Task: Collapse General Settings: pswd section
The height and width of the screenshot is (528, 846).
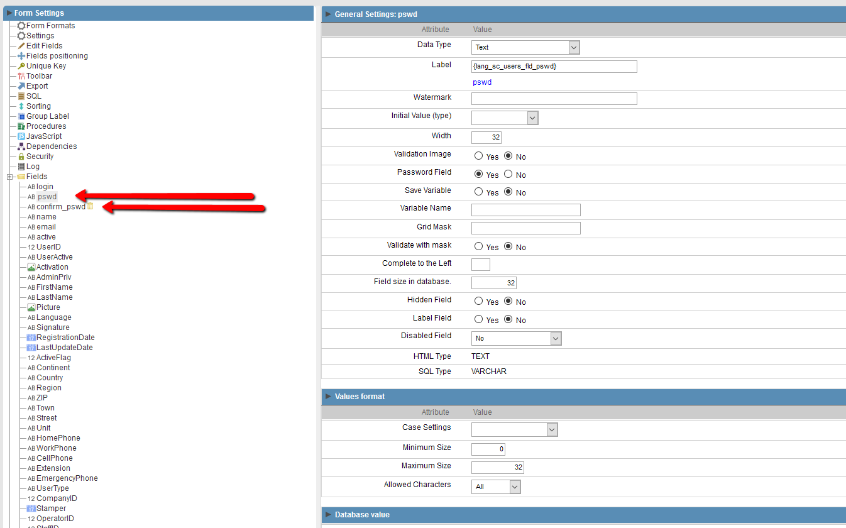Action: pos(328,14)
